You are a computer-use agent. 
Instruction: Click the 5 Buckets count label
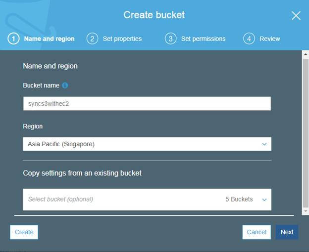click(239, 200)
